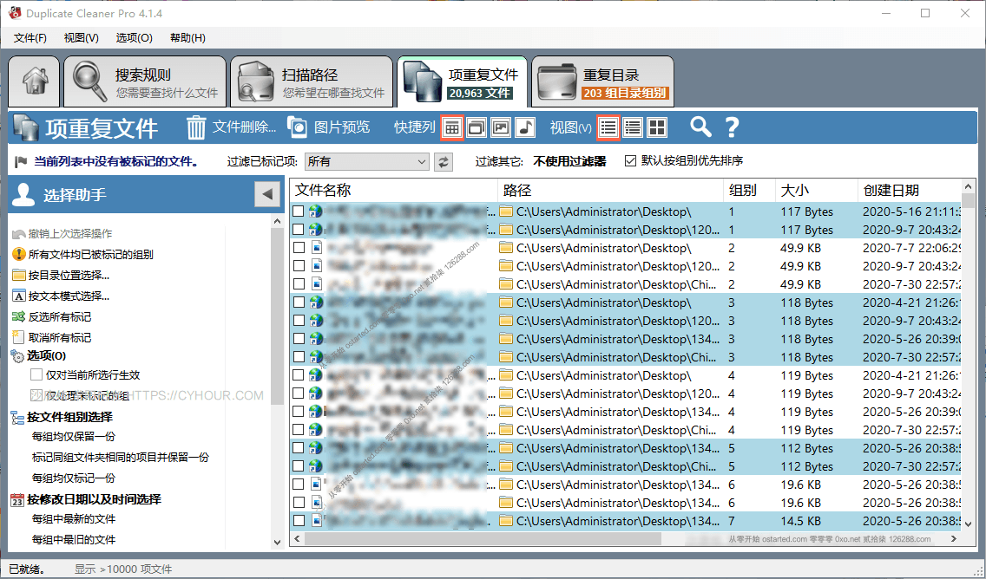Collapse the 选择助手 panel arrow
Screen dimensions: 986x579
pyautogui.click(x=267, y=195)
